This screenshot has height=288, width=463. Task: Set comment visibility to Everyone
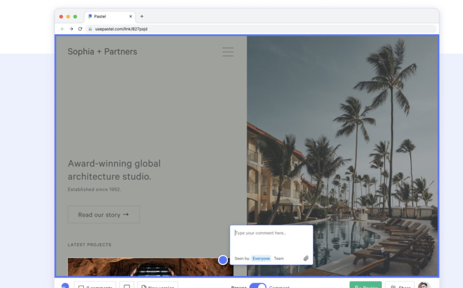(x=261, y=258)
